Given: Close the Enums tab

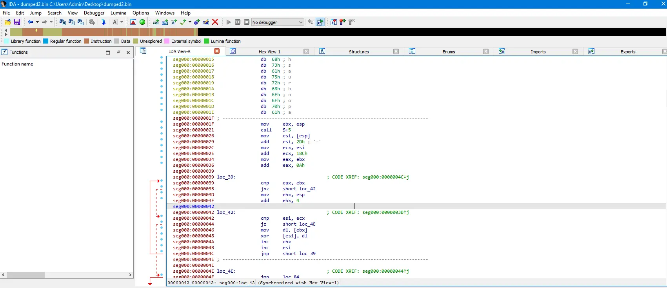Looking at the screenshot, I should [486, 51].
